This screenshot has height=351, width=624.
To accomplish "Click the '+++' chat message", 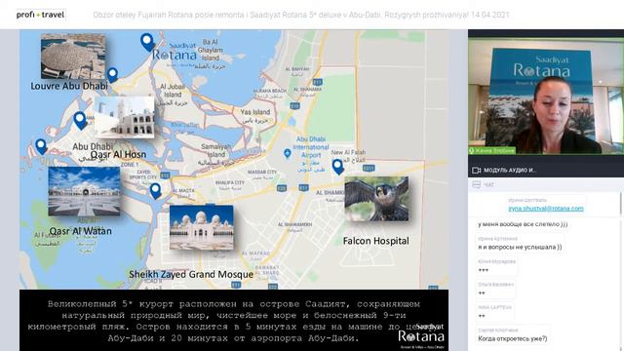I will tap(484, 270).
